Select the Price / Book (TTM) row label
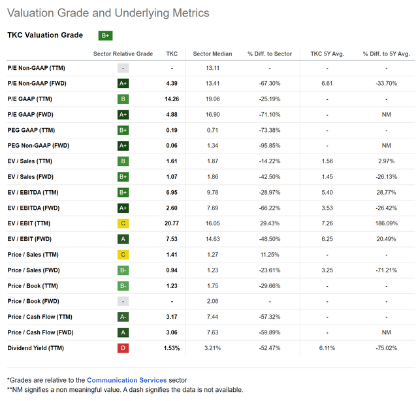 tap(33, 286)
